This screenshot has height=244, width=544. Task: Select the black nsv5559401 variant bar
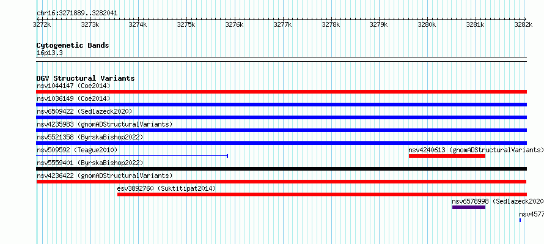pyautogui.click(x=281, y=169)
